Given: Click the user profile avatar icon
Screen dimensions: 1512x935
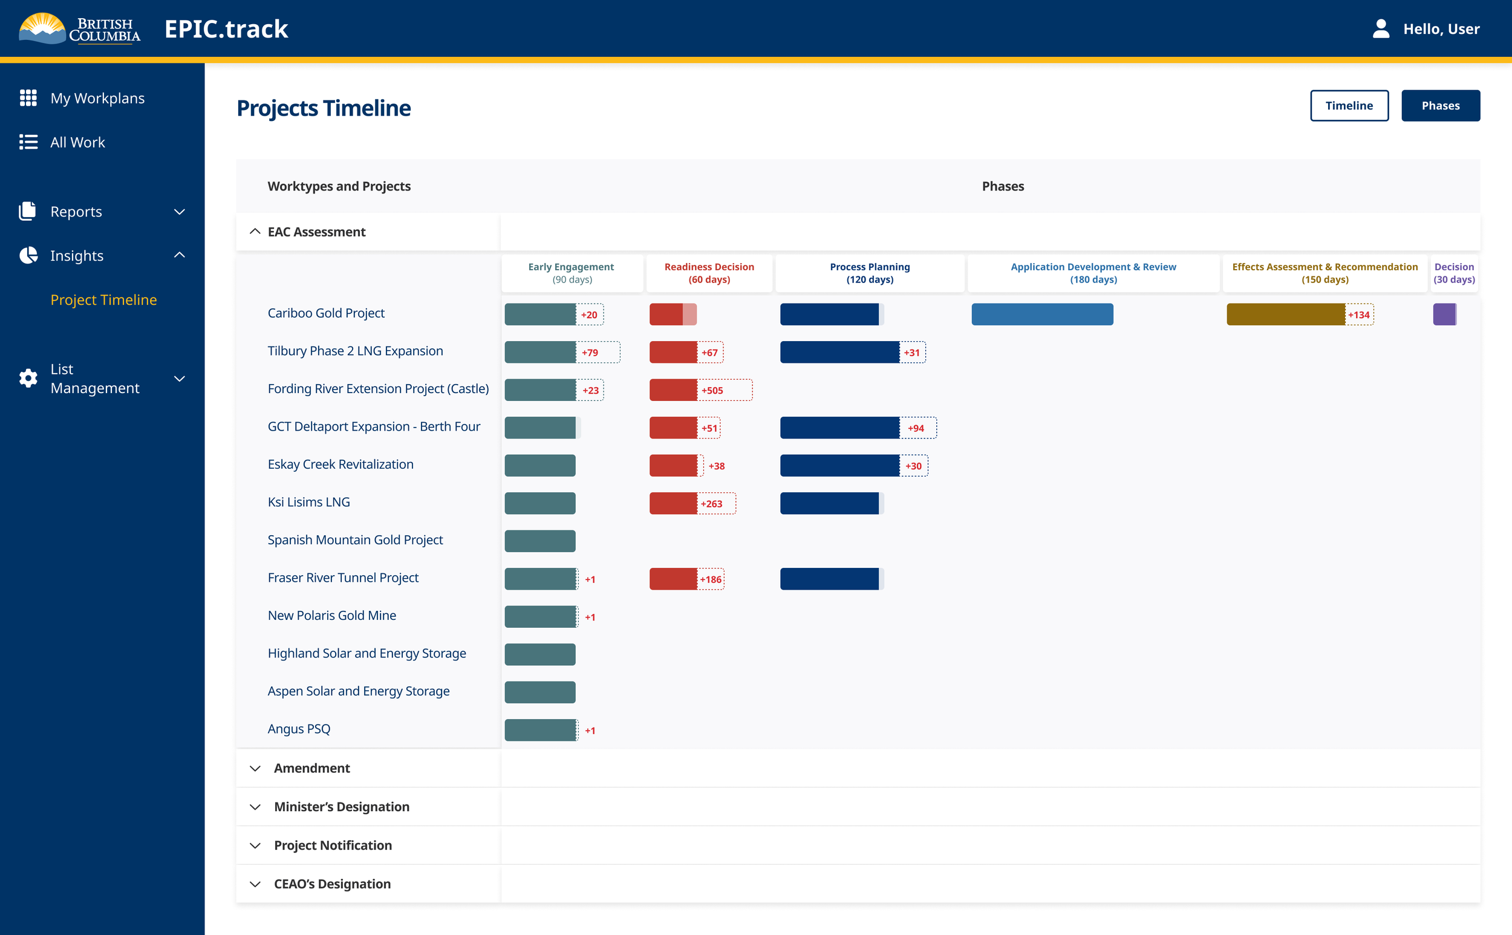Looking at the screenshot, I should [x=1381, y=28].
